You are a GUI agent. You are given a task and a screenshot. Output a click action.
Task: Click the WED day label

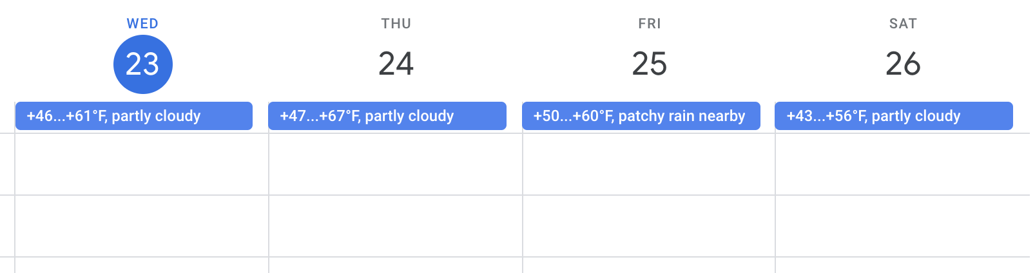(x=142, y=24)
